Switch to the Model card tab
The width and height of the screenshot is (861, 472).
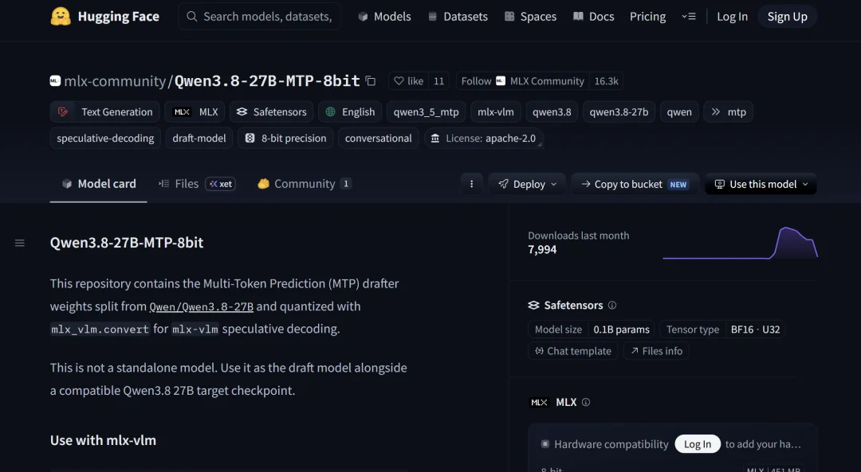coord(98,184)
